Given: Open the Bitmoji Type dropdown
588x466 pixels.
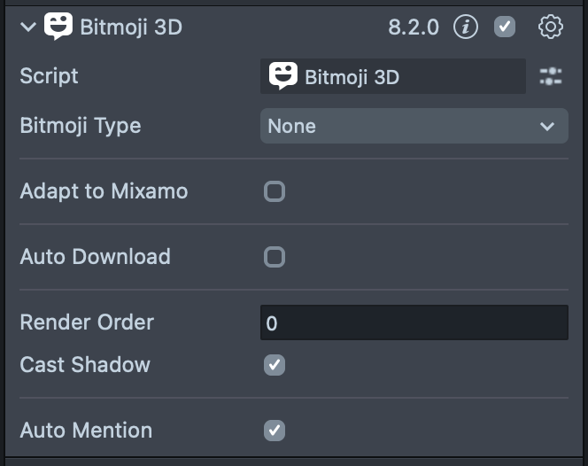Looking at the screenshot, I should tap(414, 126).
